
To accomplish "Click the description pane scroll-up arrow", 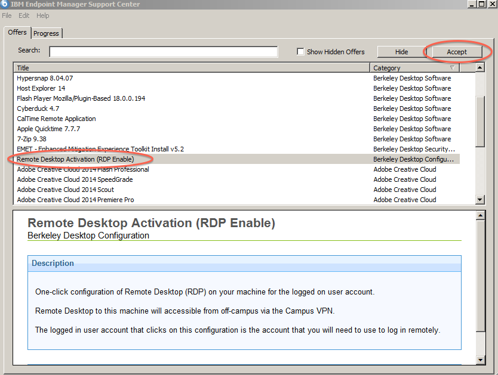I will pos(480,215).
